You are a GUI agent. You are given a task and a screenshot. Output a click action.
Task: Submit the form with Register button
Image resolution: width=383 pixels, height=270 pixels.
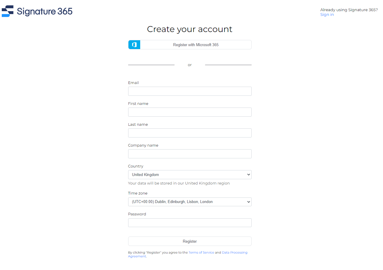point(190,241)
